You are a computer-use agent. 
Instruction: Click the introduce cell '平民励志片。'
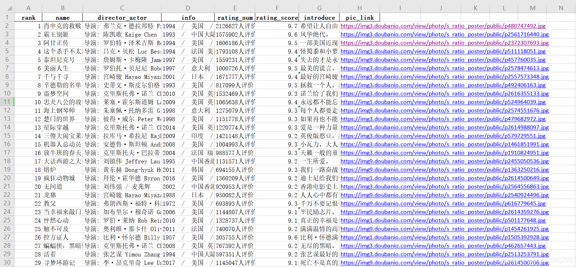(319, 212)
